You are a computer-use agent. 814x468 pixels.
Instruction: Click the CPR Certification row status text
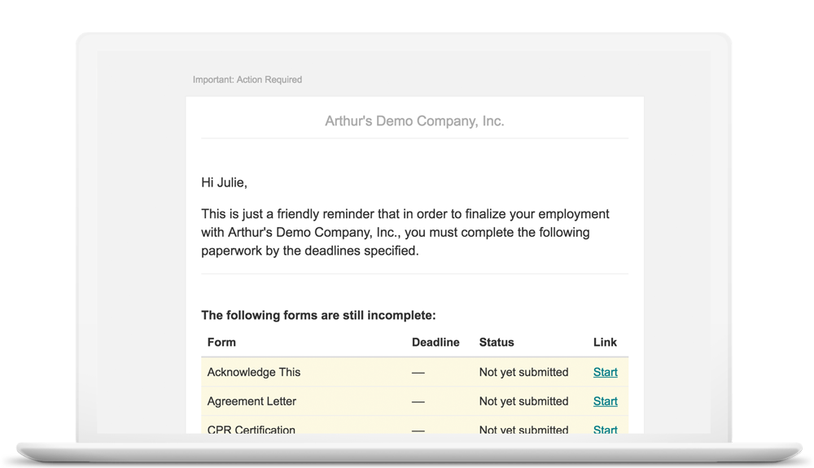[x=523, y=429]
